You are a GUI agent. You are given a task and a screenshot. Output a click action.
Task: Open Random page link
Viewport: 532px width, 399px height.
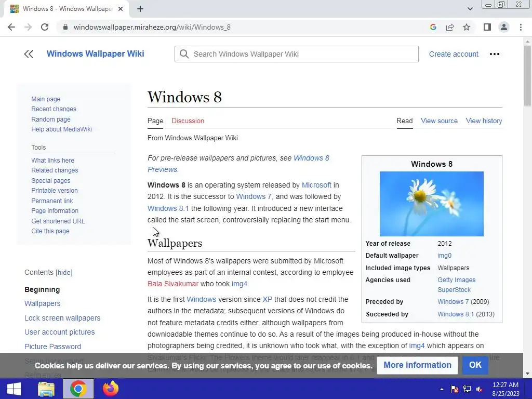click(51, 119)
